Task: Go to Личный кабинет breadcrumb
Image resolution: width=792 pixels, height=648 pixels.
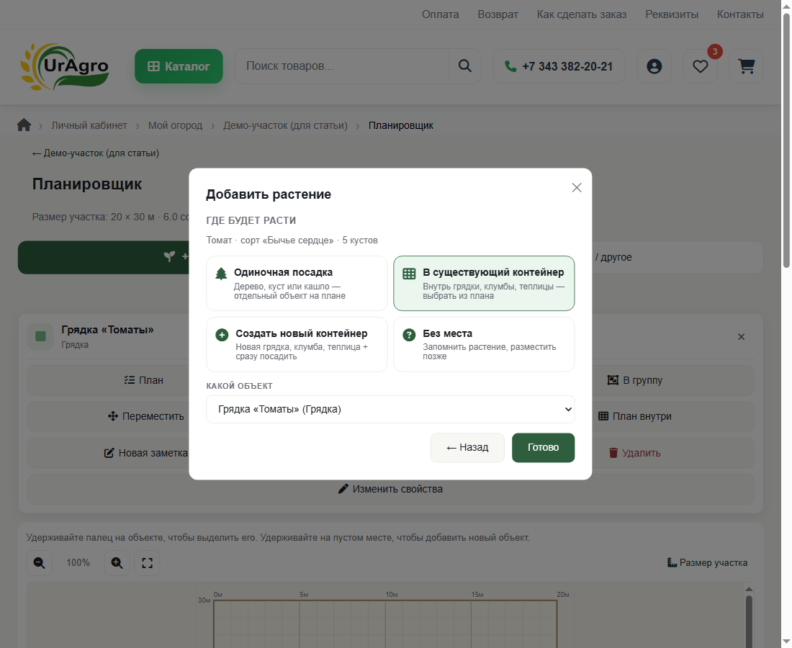Action: coord(89,125)
